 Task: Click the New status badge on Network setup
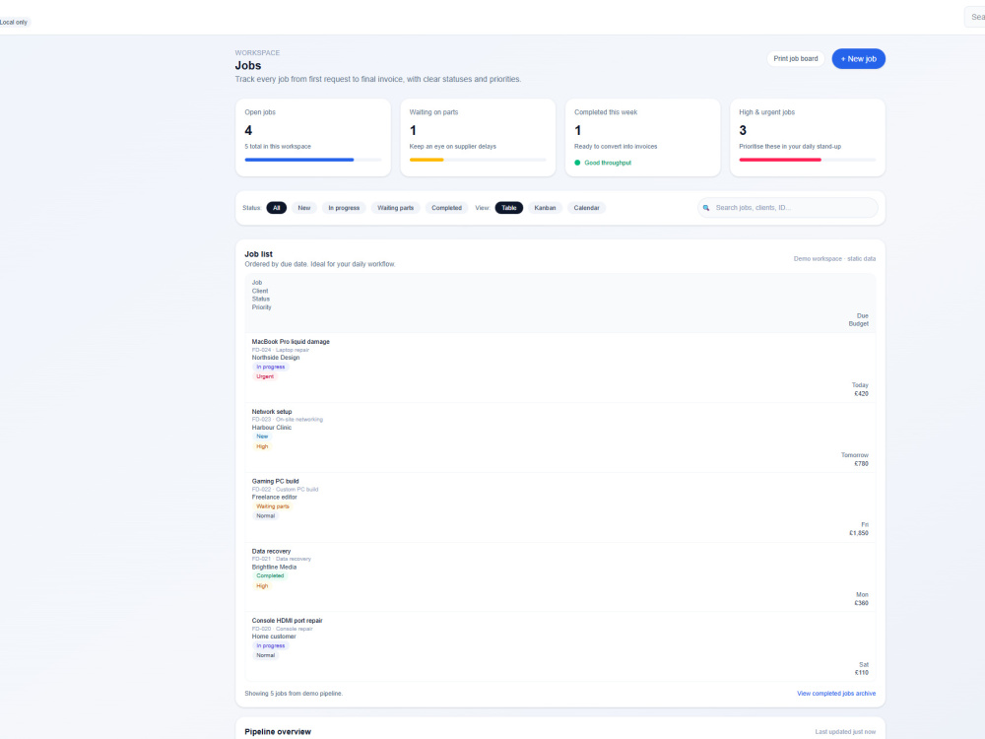click(262, 437)
